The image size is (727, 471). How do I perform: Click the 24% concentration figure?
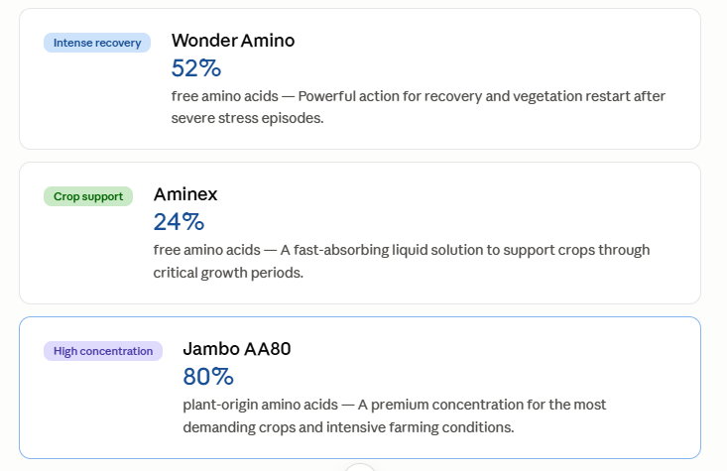pyautogui.click(x=179, y=221)
